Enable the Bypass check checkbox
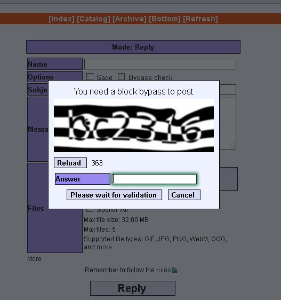The height and width of the screenshot is (300, 281). tap(122, 77)
